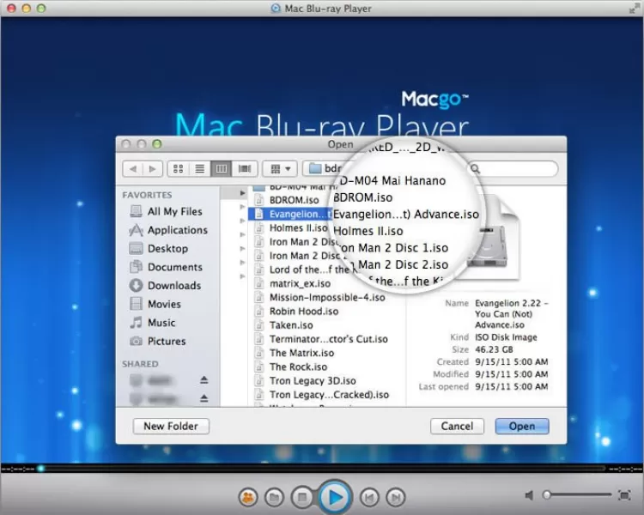The image size is (644, 515).
Task: Click the open file folder icon in player bar
Action: click(x=275, y=498)
